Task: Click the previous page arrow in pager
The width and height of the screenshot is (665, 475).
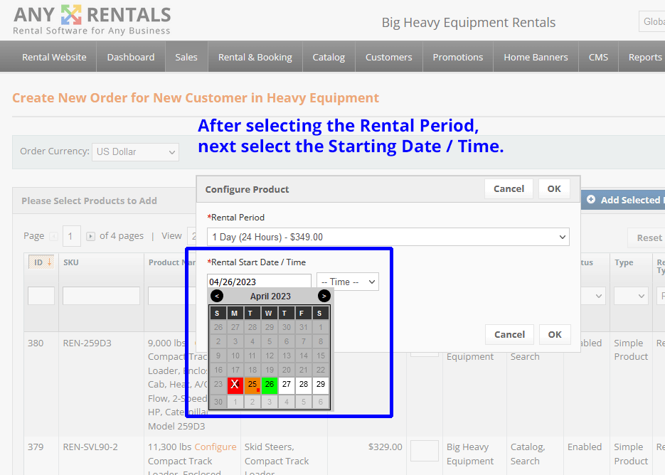Action: tap(53, 236)
